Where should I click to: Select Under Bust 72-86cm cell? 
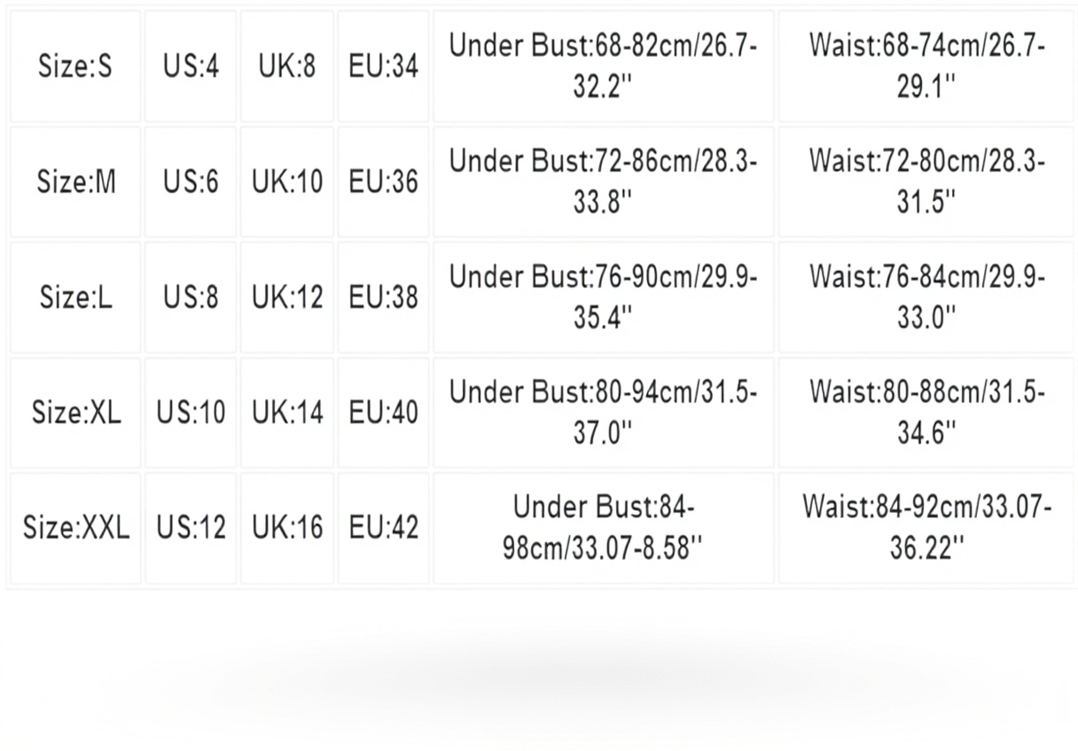(x=603, y=182)
